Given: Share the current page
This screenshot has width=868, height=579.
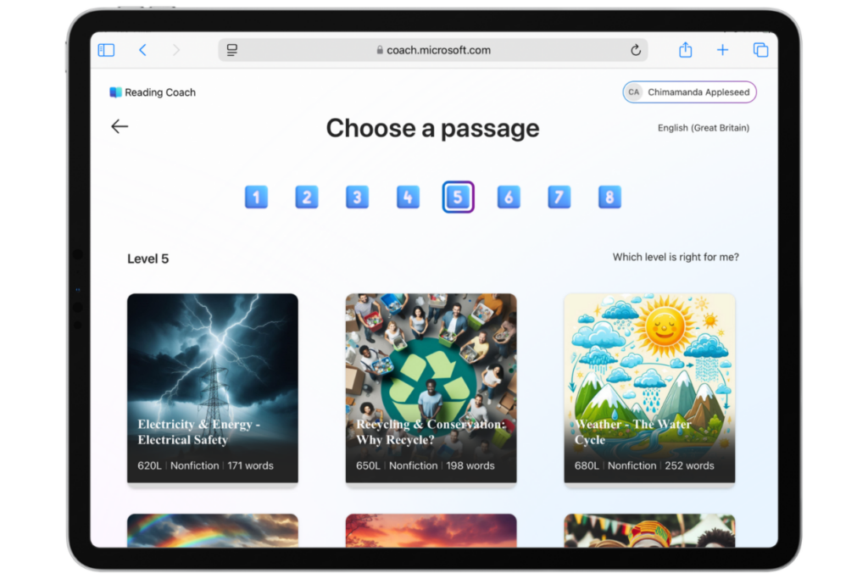Looking at the screenshot, I should tap(685, 49).
